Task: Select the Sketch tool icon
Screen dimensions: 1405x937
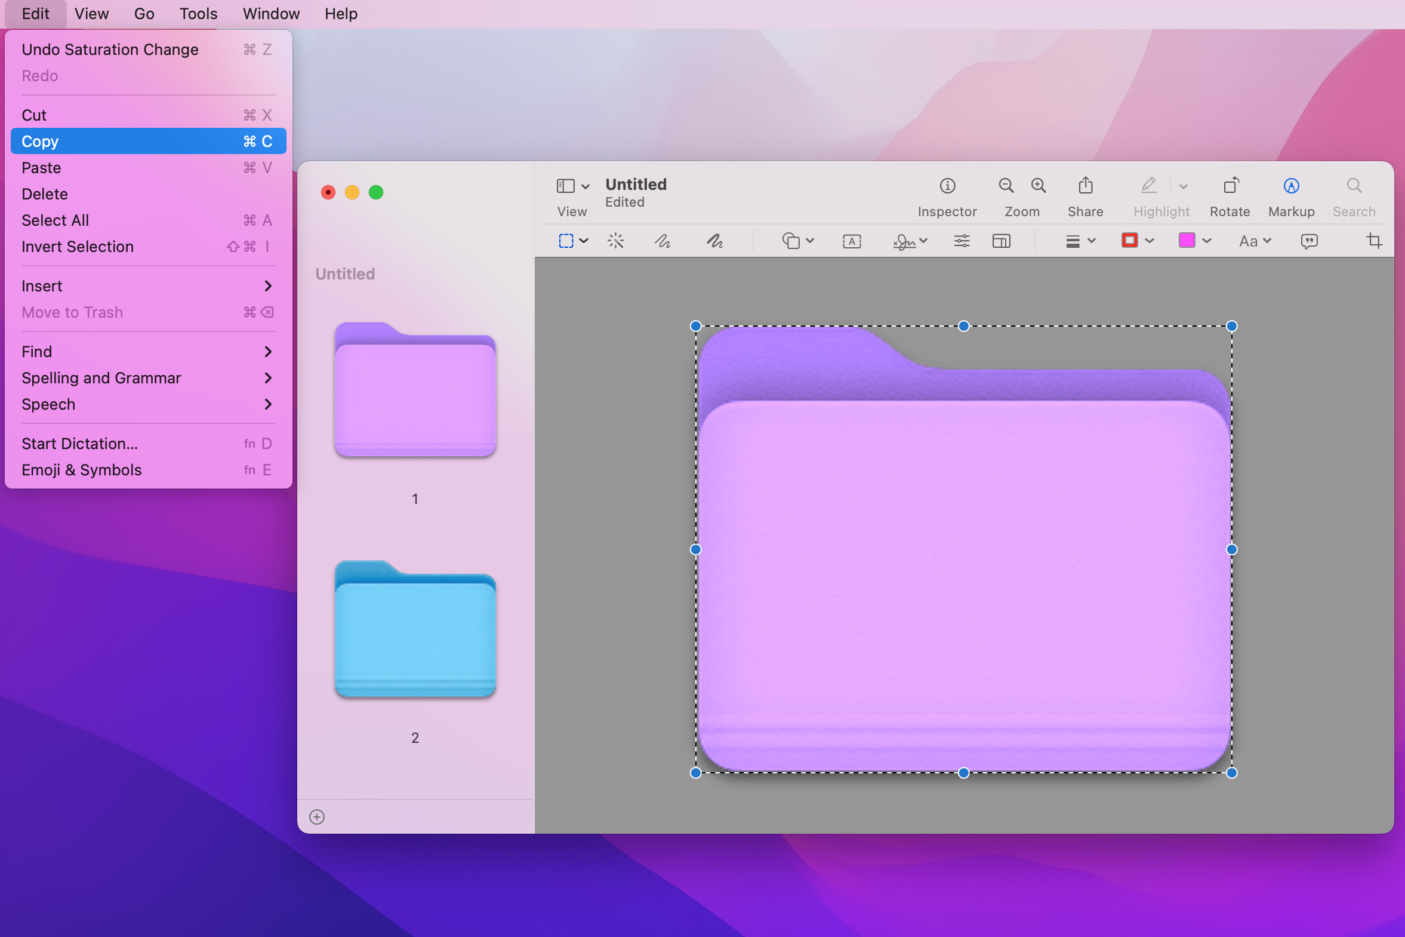Action: click(663, 242)
